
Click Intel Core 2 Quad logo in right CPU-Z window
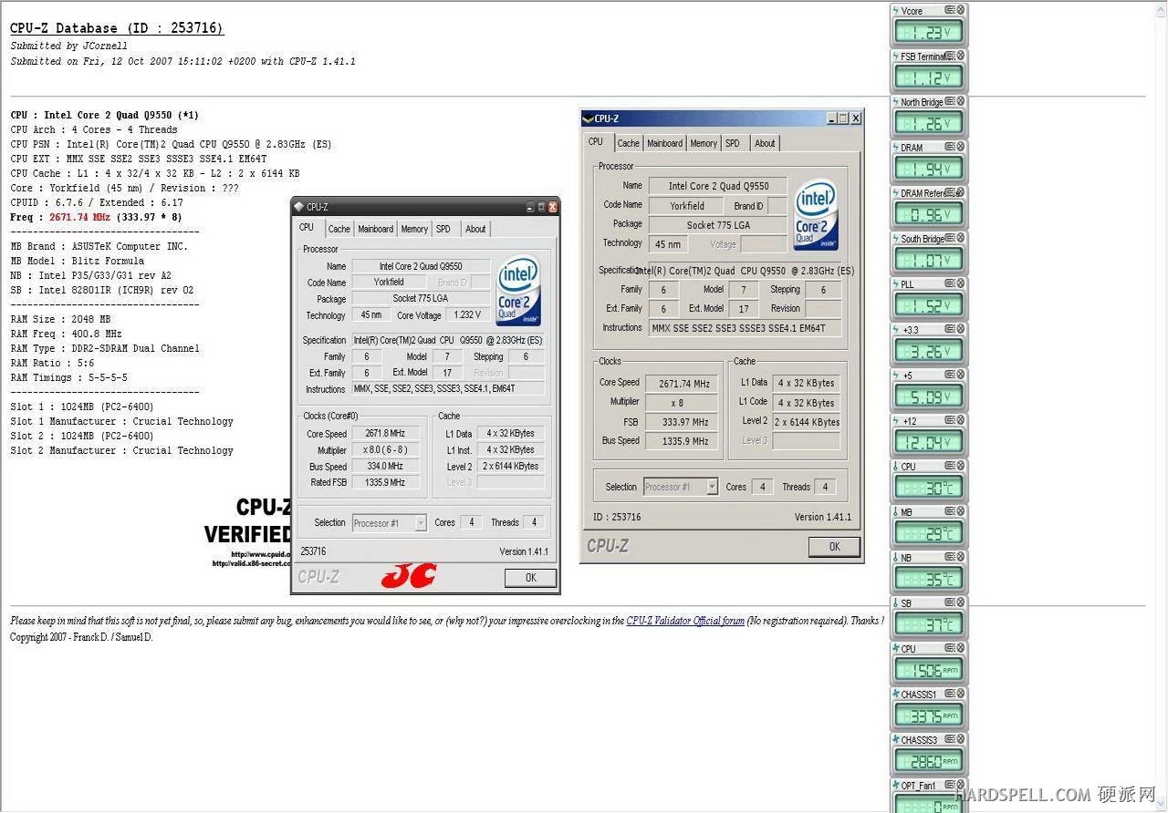[x=816, y=214]
